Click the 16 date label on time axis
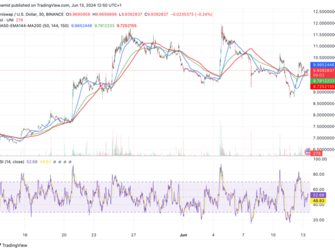This screenshot has height=251, width=335. 25,235
